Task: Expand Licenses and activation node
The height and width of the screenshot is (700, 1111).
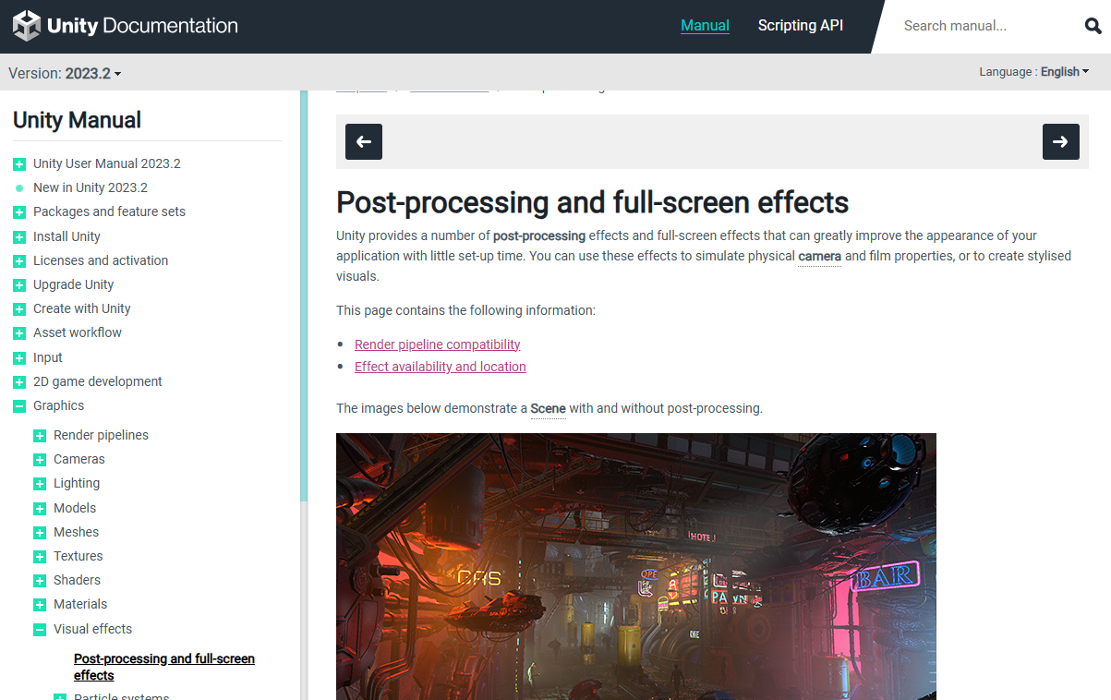Action: [x=19, y=261]
